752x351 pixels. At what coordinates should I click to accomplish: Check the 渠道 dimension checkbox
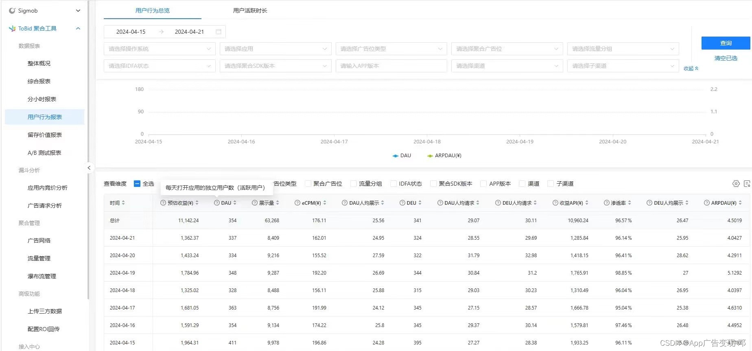(522, 184)
